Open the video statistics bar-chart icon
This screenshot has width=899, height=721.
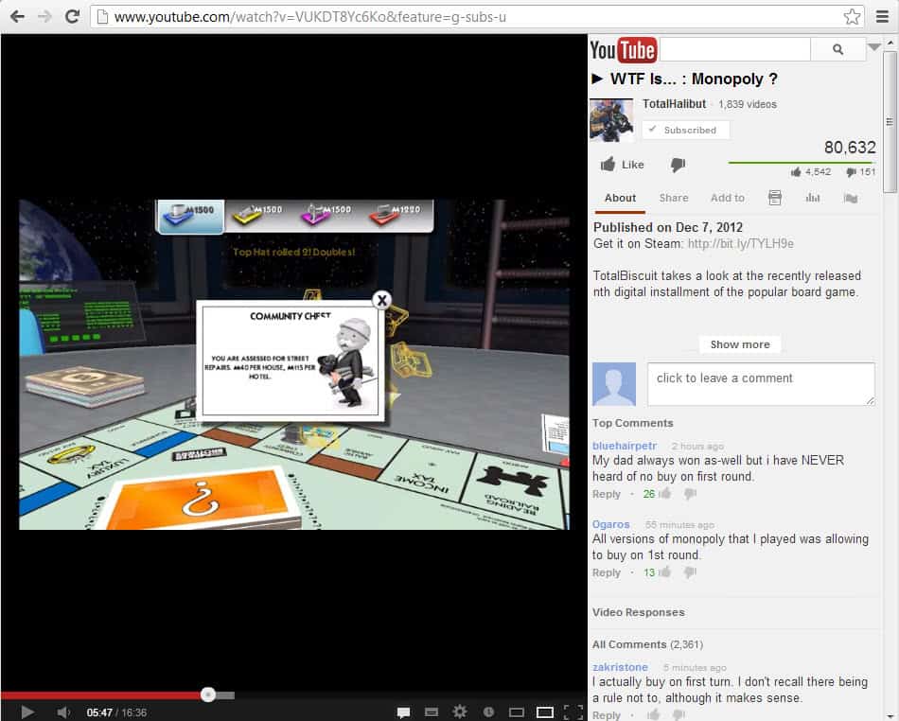point(813,198)
